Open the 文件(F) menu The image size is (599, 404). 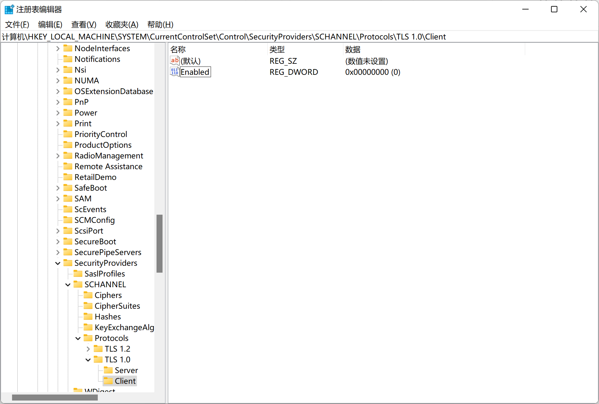tap(17, 25)
